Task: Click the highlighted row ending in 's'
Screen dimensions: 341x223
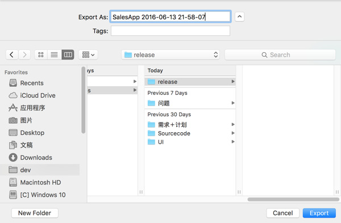Action: (113, 90)
